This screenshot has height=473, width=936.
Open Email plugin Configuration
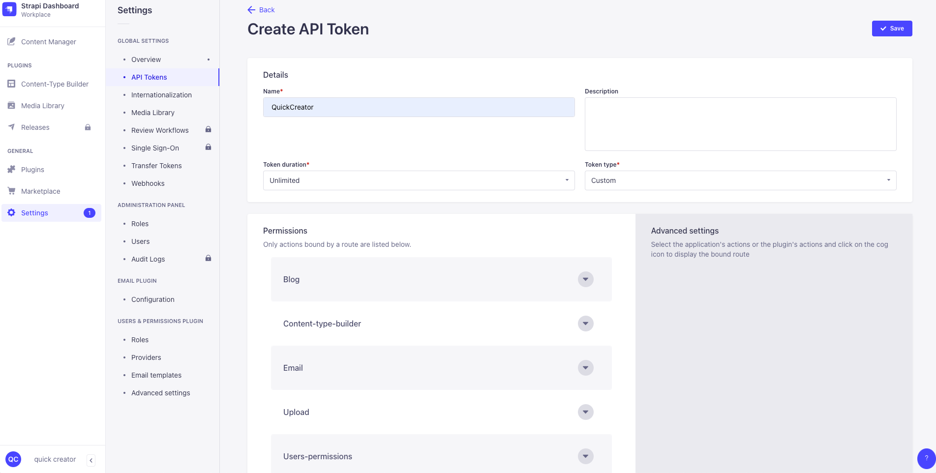[x=152, y=299]
